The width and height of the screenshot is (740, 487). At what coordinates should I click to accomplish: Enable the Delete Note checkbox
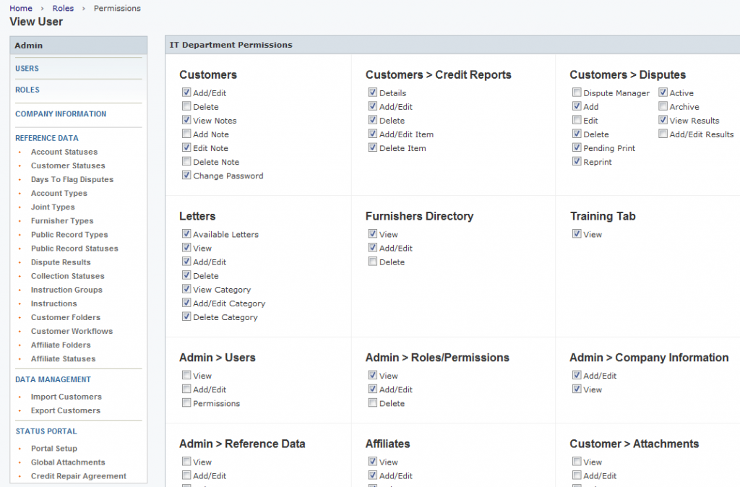coord(186,162)
